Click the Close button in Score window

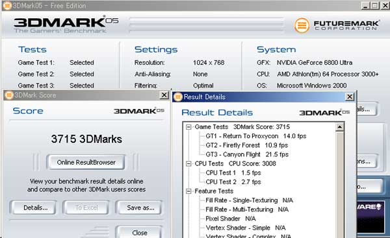139,232
